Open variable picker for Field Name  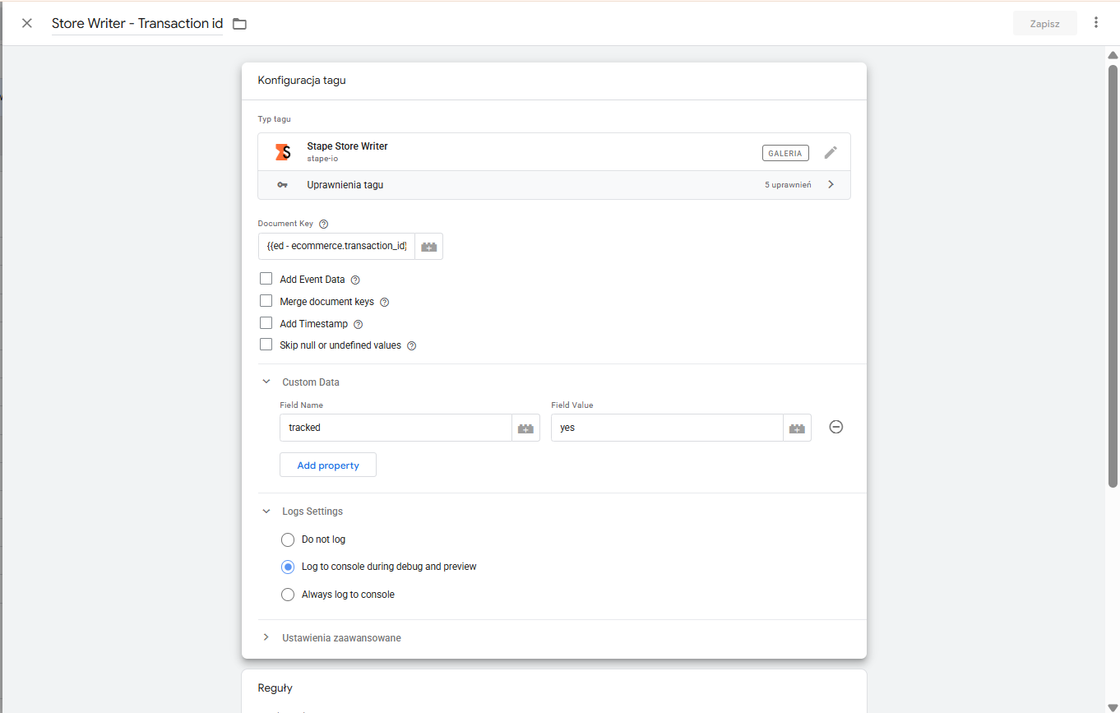(525, 428)
